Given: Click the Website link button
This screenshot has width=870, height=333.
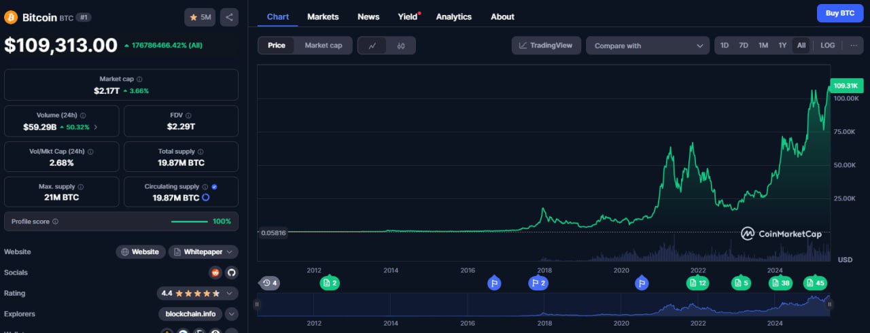Looking at the screenshot, I should [x=141, y=251].
